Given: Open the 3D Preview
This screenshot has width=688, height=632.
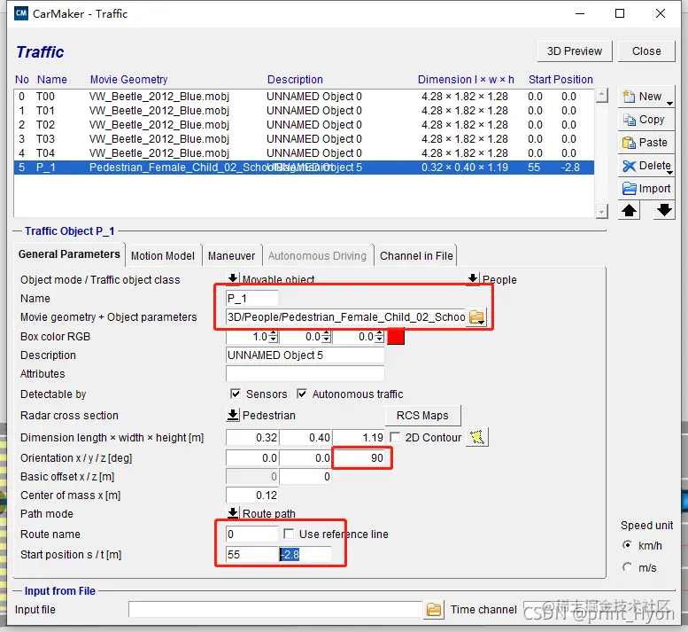Looking at the screenshot, I should [575, 51].
